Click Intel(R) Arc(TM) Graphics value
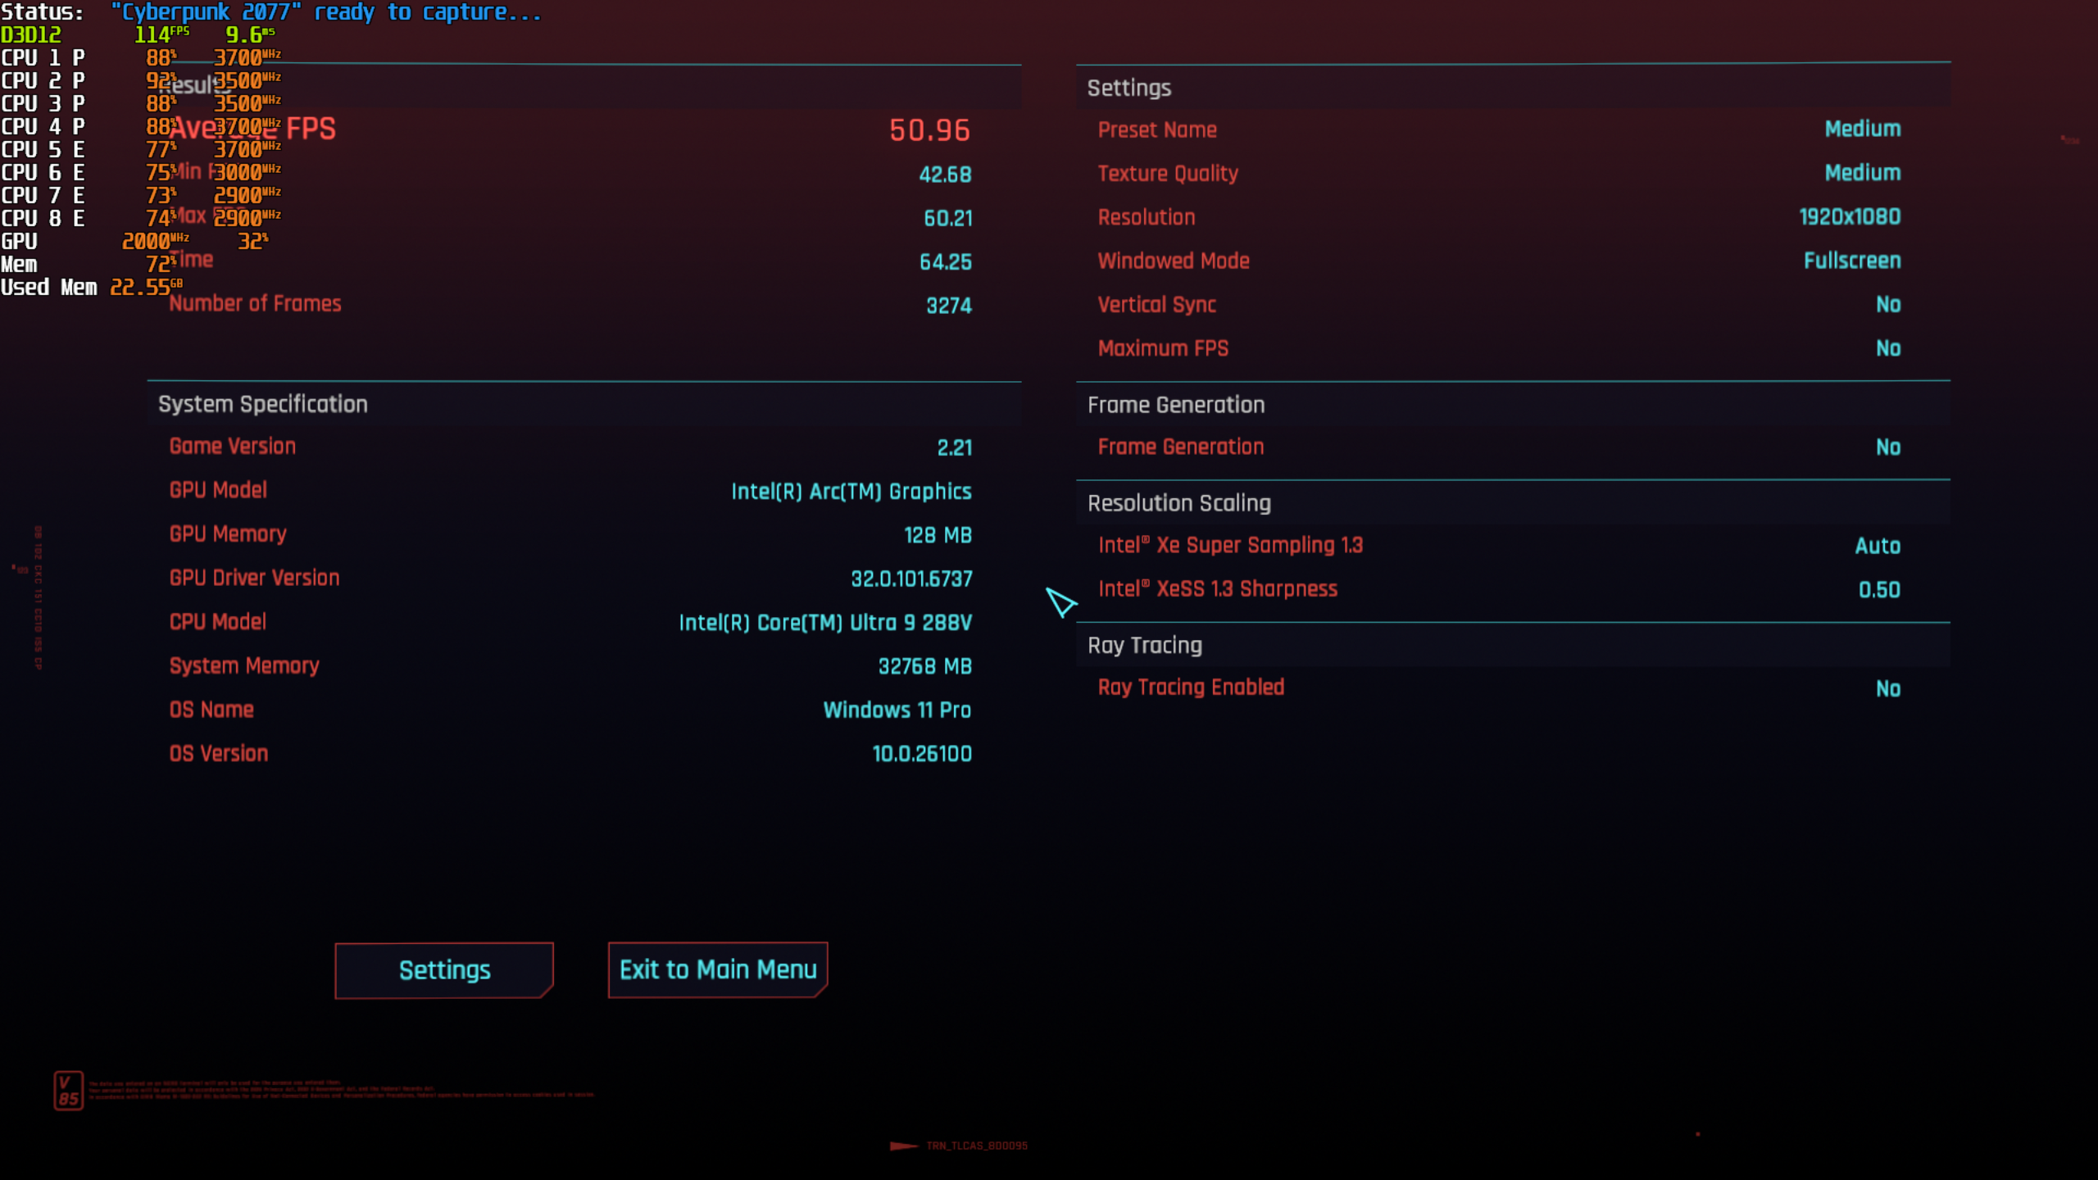2098x1180 pixels. (x=851, y=492)
